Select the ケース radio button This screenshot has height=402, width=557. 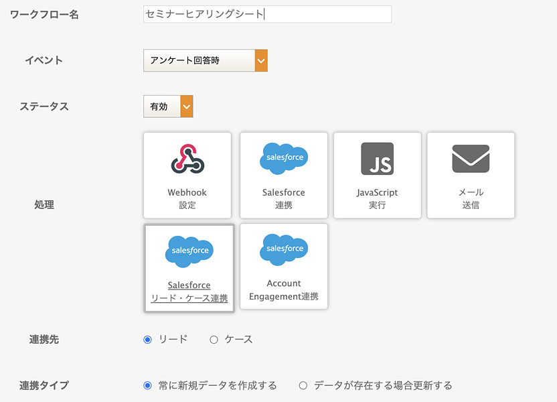click(214, 340)
